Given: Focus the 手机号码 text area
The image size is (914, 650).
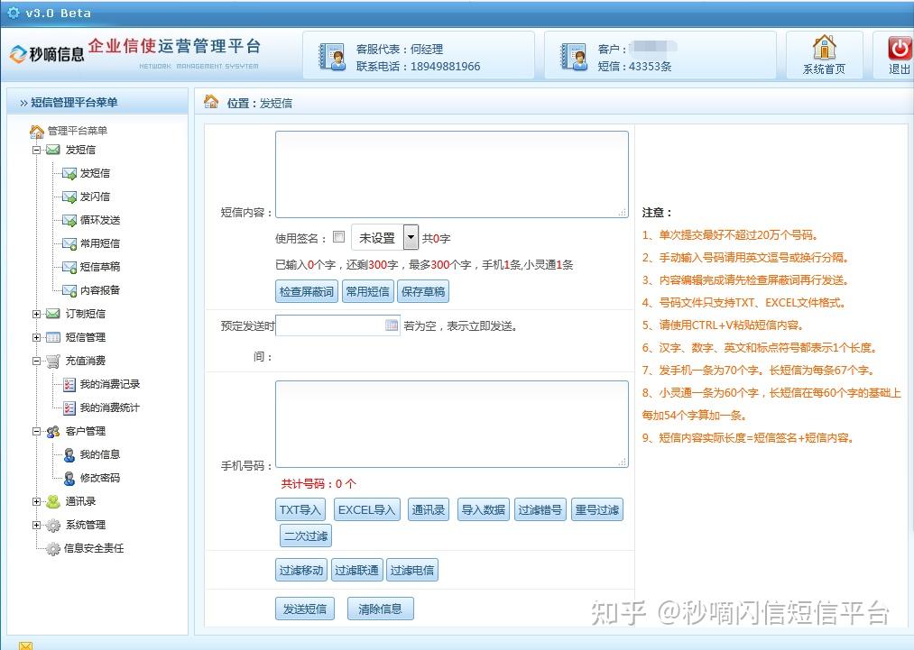Looking at the screenshot, I should 452,424.
